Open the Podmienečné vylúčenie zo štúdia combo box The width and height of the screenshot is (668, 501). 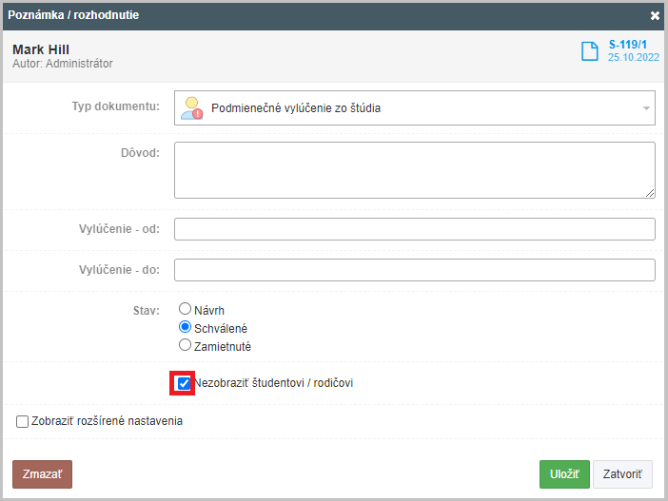point(415,108)
